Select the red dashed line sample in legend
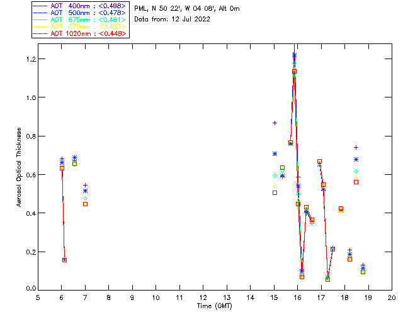The height and width of the screenshot is (322, 403). 40,33
